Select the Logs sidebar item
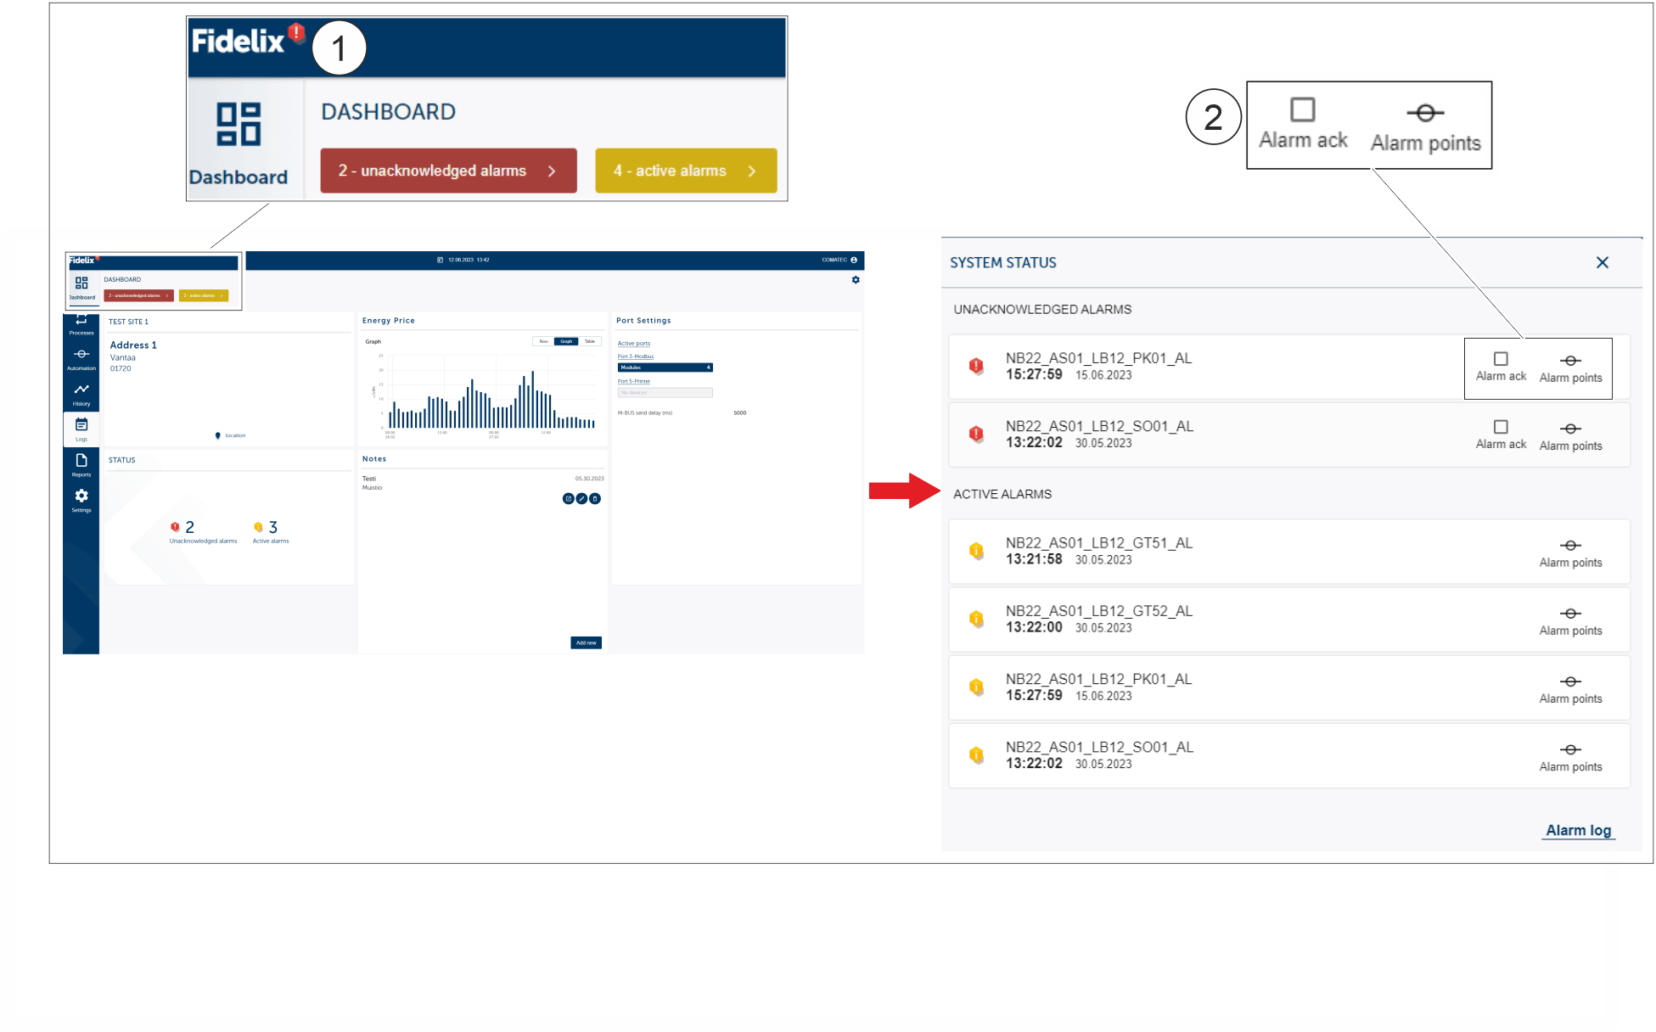 click(x=81, y=429)
